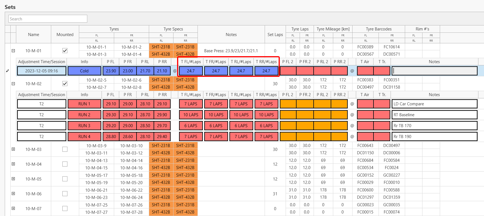The image size is (484, 216).
Task: Select the blue Cold info cell
Action: pos(84,71)
